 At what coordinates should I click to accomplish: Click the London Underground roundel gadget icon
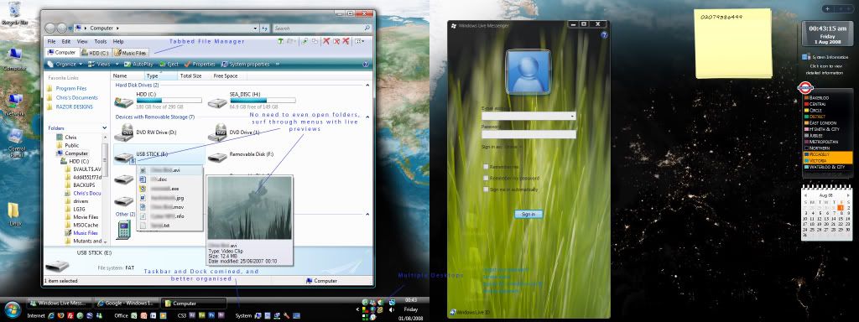pyautogui.click(x=805, y=88)
